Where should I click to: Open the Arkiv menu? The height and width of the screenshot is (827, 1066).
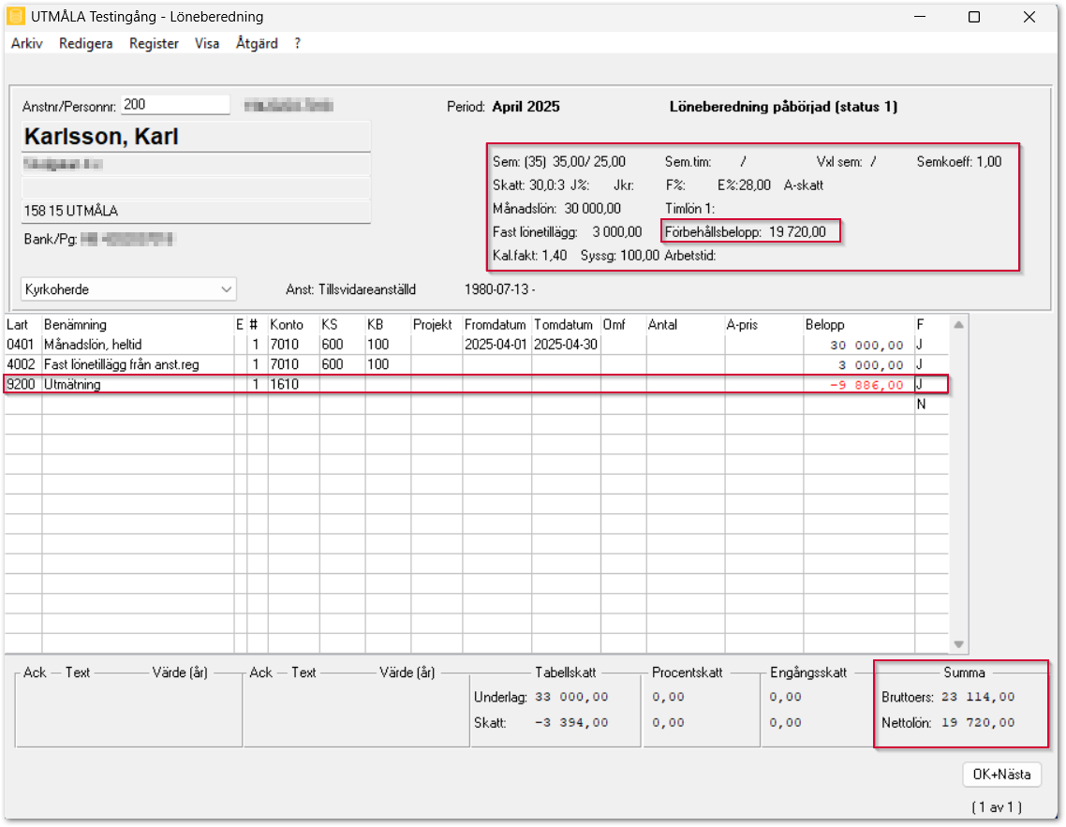(26, 44)
